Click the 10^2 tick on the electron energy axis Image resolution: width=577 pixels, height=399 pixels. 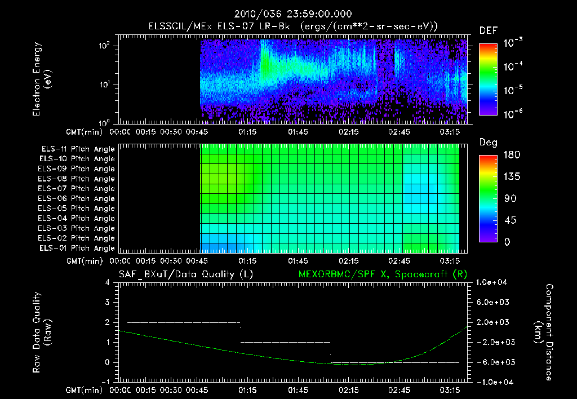(x=104, y=46)
